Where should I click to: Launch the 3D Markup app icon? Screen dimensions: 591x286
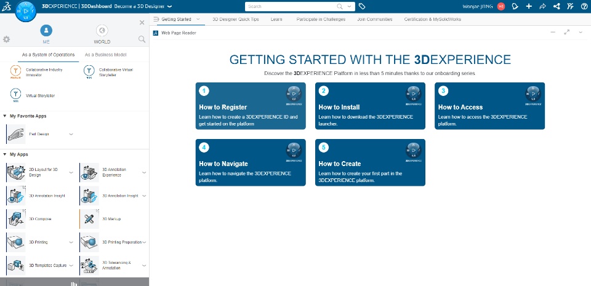[89, 219]
